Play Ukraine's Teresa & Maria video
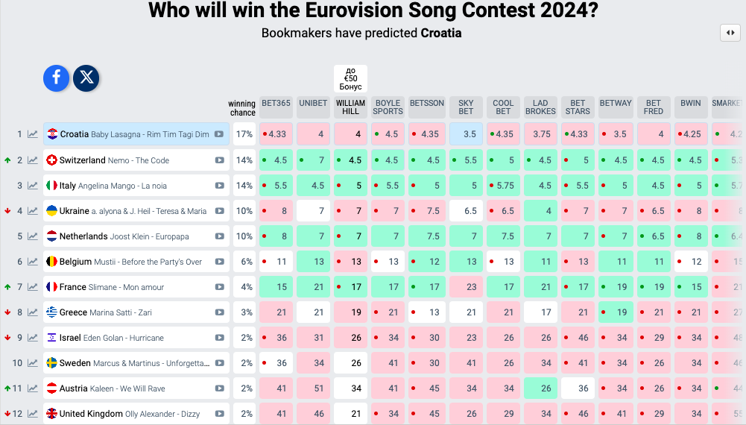Screen dimensions: 746x425 (x=219, y=211)
